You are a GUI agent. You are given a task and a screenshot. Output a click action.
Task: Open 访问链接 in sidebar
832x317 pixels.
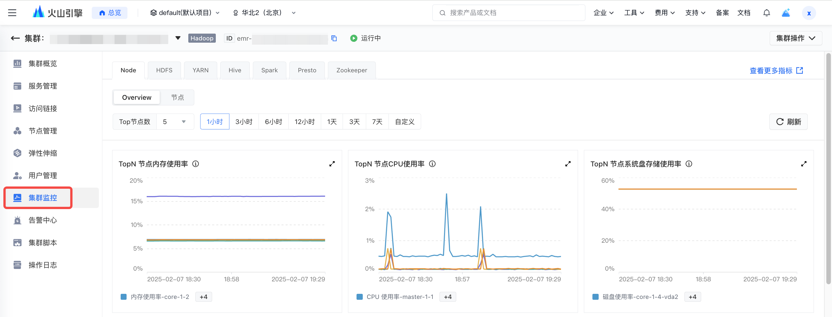pos(43,108)
